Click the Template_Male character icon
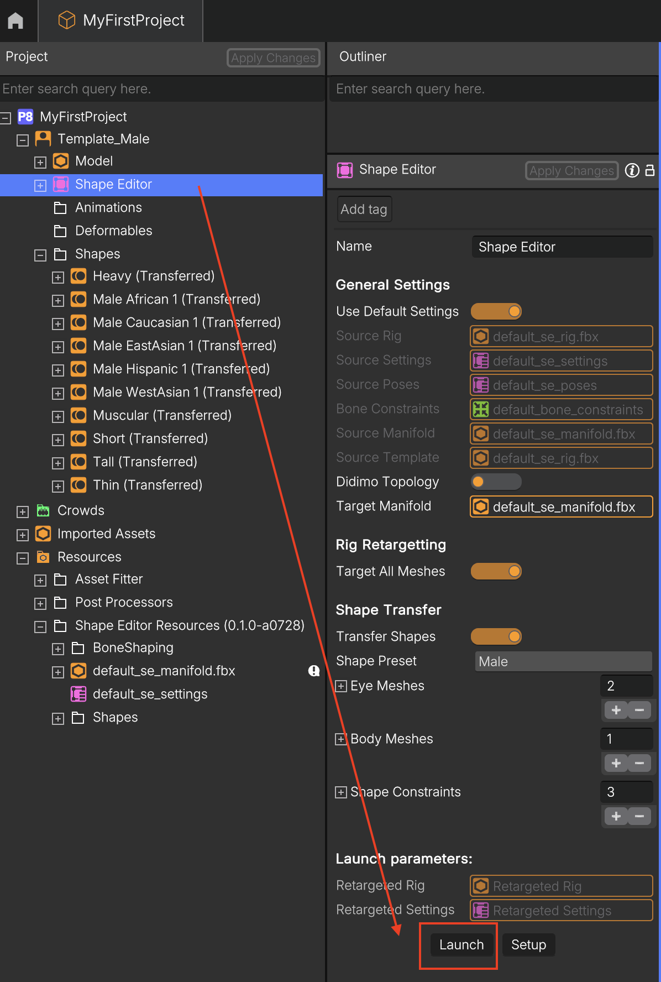The image size is (661, 982). (43, 139)
